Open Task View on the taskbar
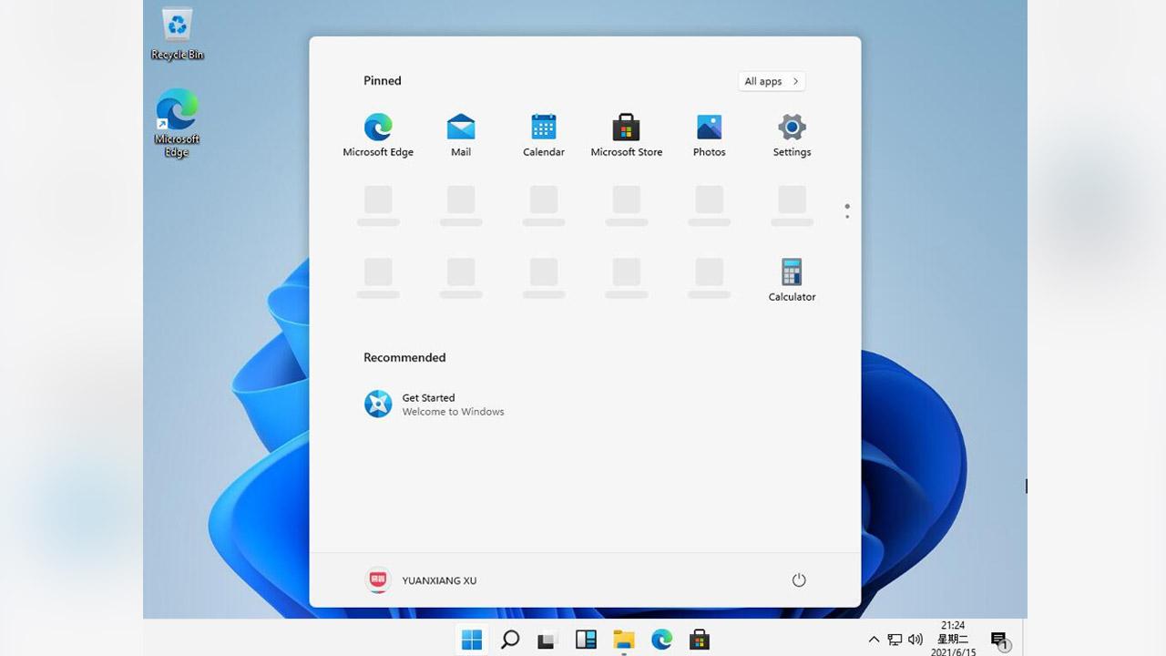The height and width of the screenshot is (656, 1166). (547, 640)
